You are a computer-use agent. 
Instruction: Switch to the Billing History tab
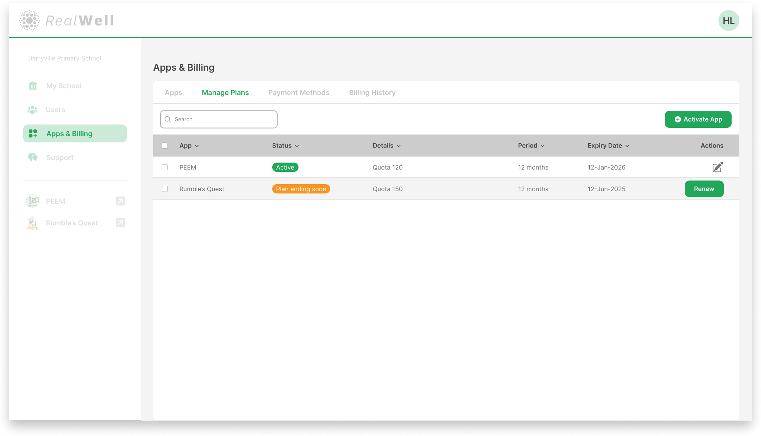[372, 92]
